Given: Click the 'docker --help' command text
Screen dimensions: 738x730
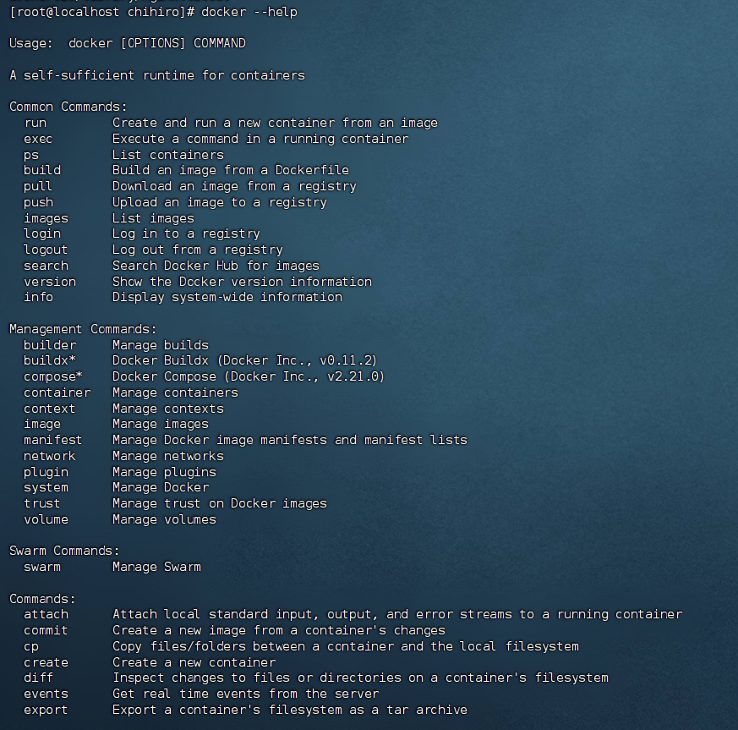Looking at the screenshot, I should coord(249,12).
